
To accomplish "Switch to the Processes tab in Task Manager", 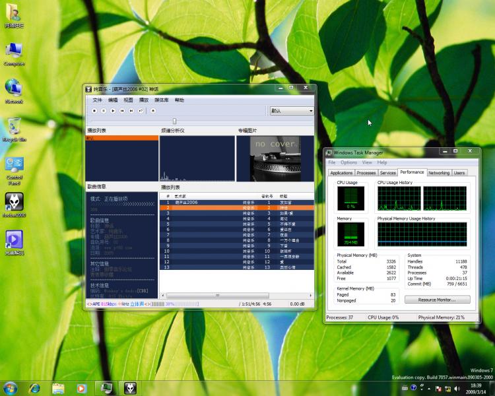I will click(x=366, y=173).
